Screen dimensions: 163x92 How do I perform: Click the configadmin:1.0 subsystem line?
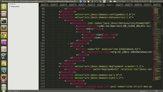coord(97,15)
